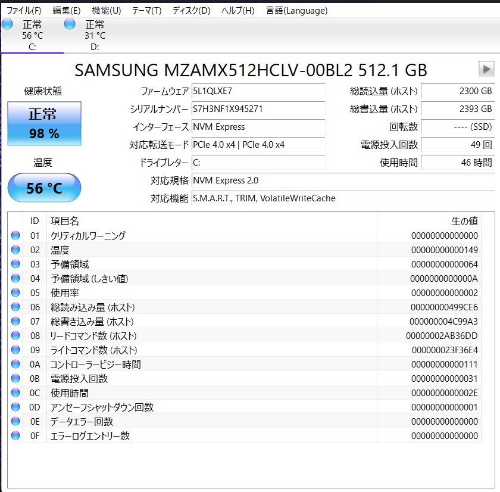Image resolution: width=500 pixels, height=492 pixels.
Task: Click raw value 00000000000149
Action: [445, 250]
